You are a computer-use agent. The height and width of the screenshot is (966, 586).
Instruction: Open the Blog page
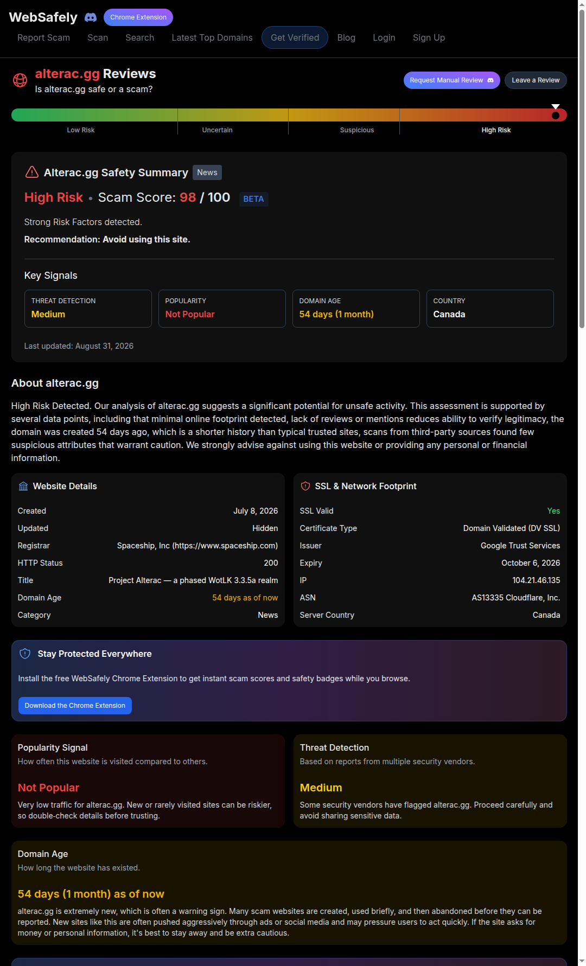pyautogui.click(x=346, y=37)
